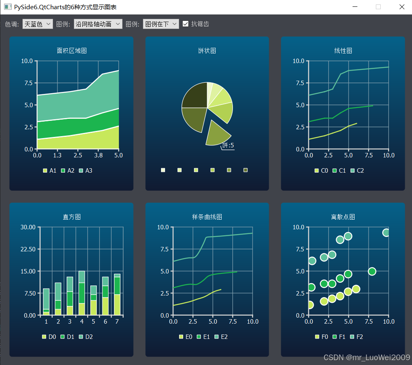Click the C0 legend marker in line chart

point(316,171)
